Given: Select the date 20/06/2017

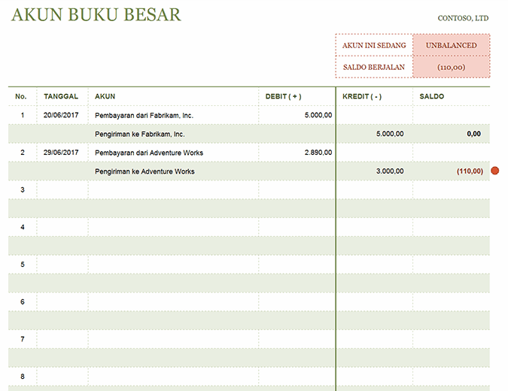Looking at the screenshot, I should (61, 115).
